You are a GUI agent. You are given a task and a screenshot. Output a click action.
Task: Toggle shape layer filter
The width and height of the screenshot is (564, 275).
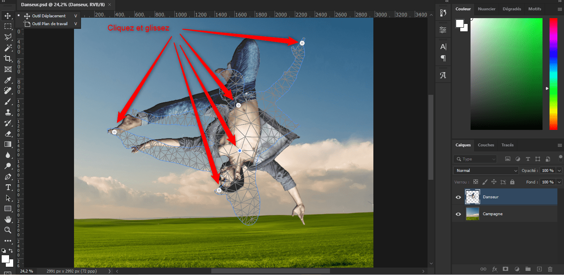[538, 159]
